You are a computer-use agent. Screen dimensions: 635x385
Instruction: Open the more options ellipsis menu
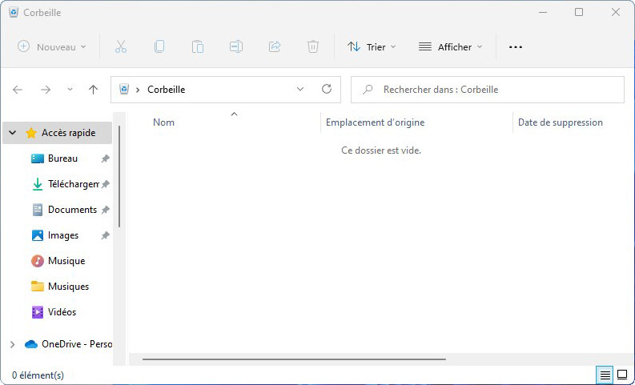tap(516, 47)
